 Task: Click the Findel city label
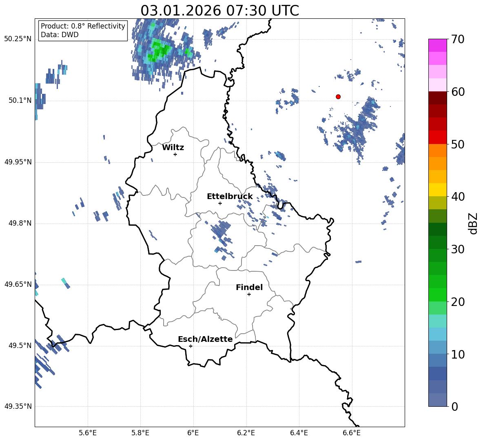pos(249,287)
